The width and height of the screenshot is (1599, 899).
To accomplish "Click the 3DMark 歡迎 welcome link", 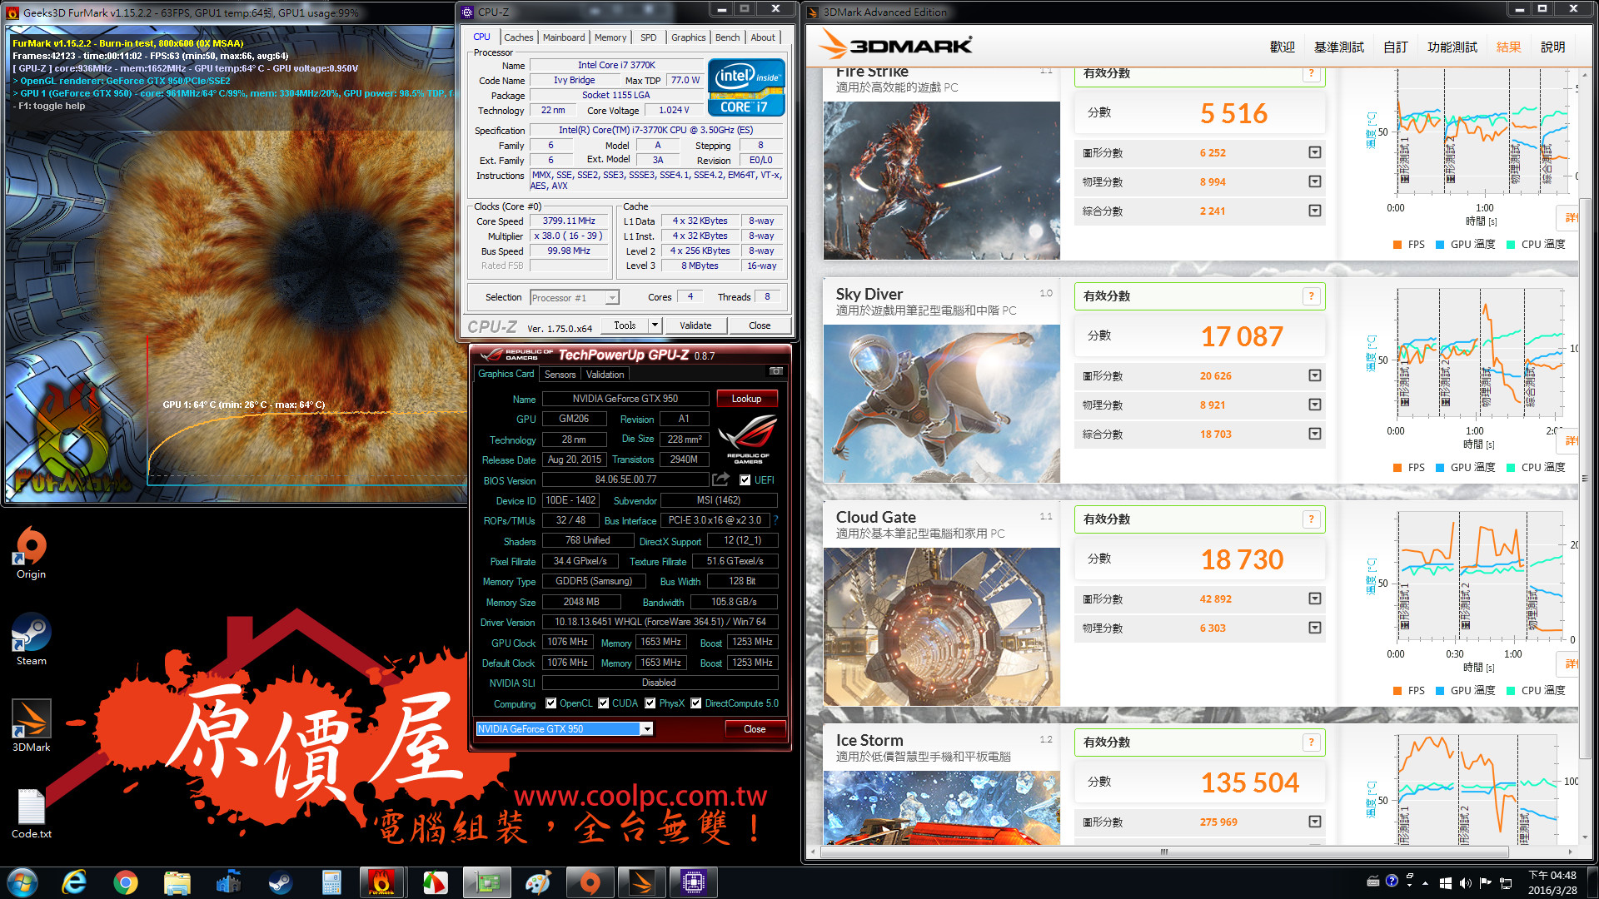I will tap(1282, 47).
